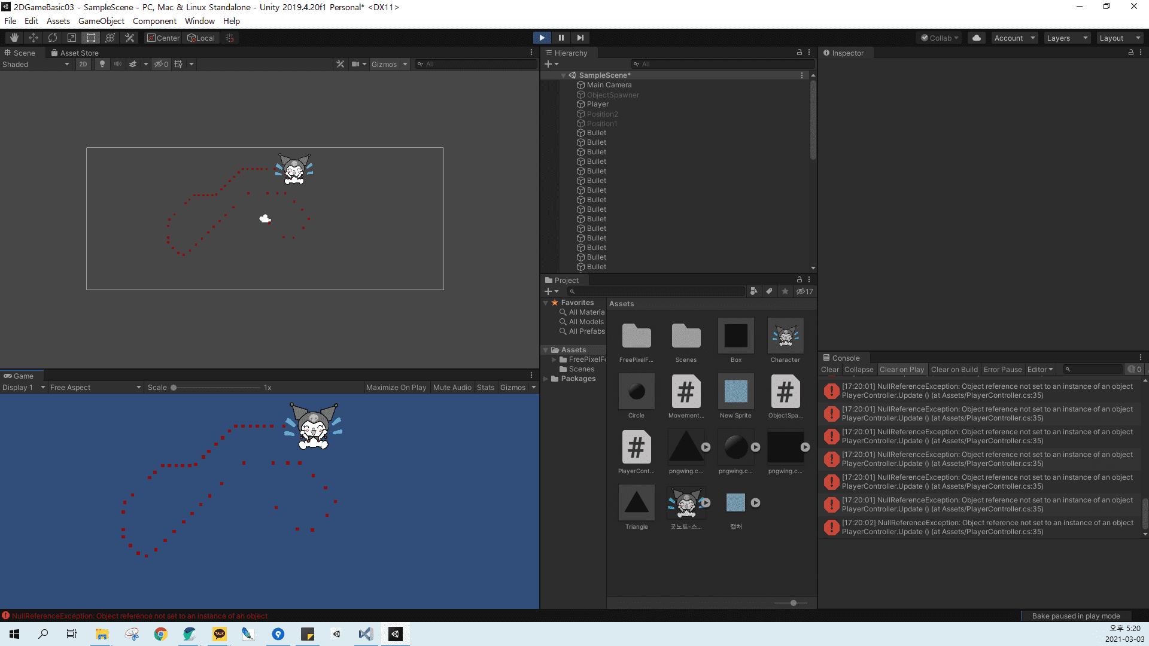
Task: Toggle Scene lighting bulb icon
Action: pos(102,64)
